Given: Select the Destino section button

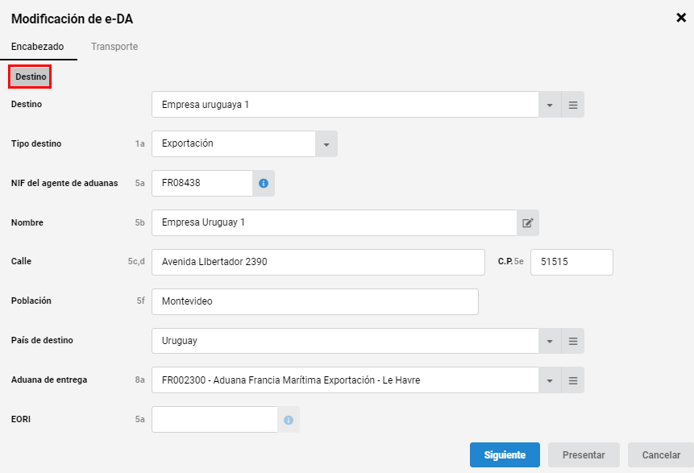Looking at the screenshot, I should click(x=31, y=77).
